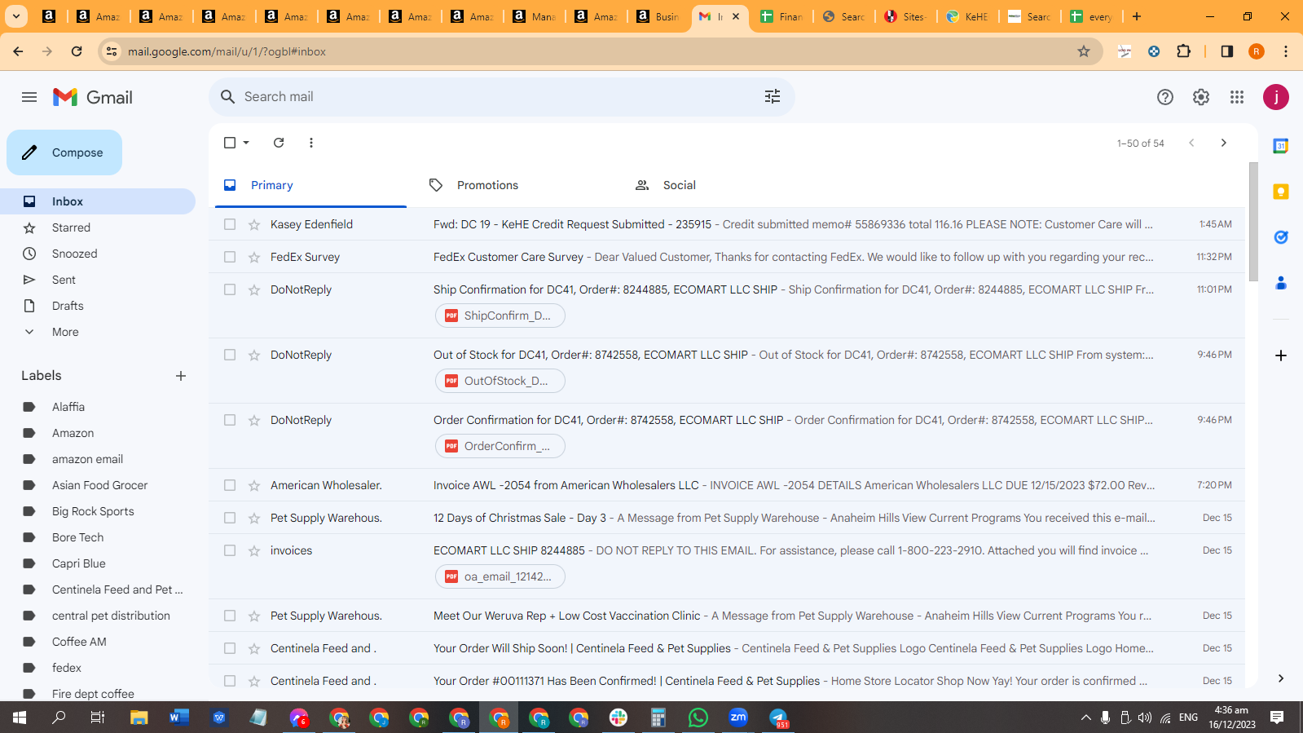Click the mail list vertical scrollbar
The image size is (1303, 733).
[x=1252, y=222]
